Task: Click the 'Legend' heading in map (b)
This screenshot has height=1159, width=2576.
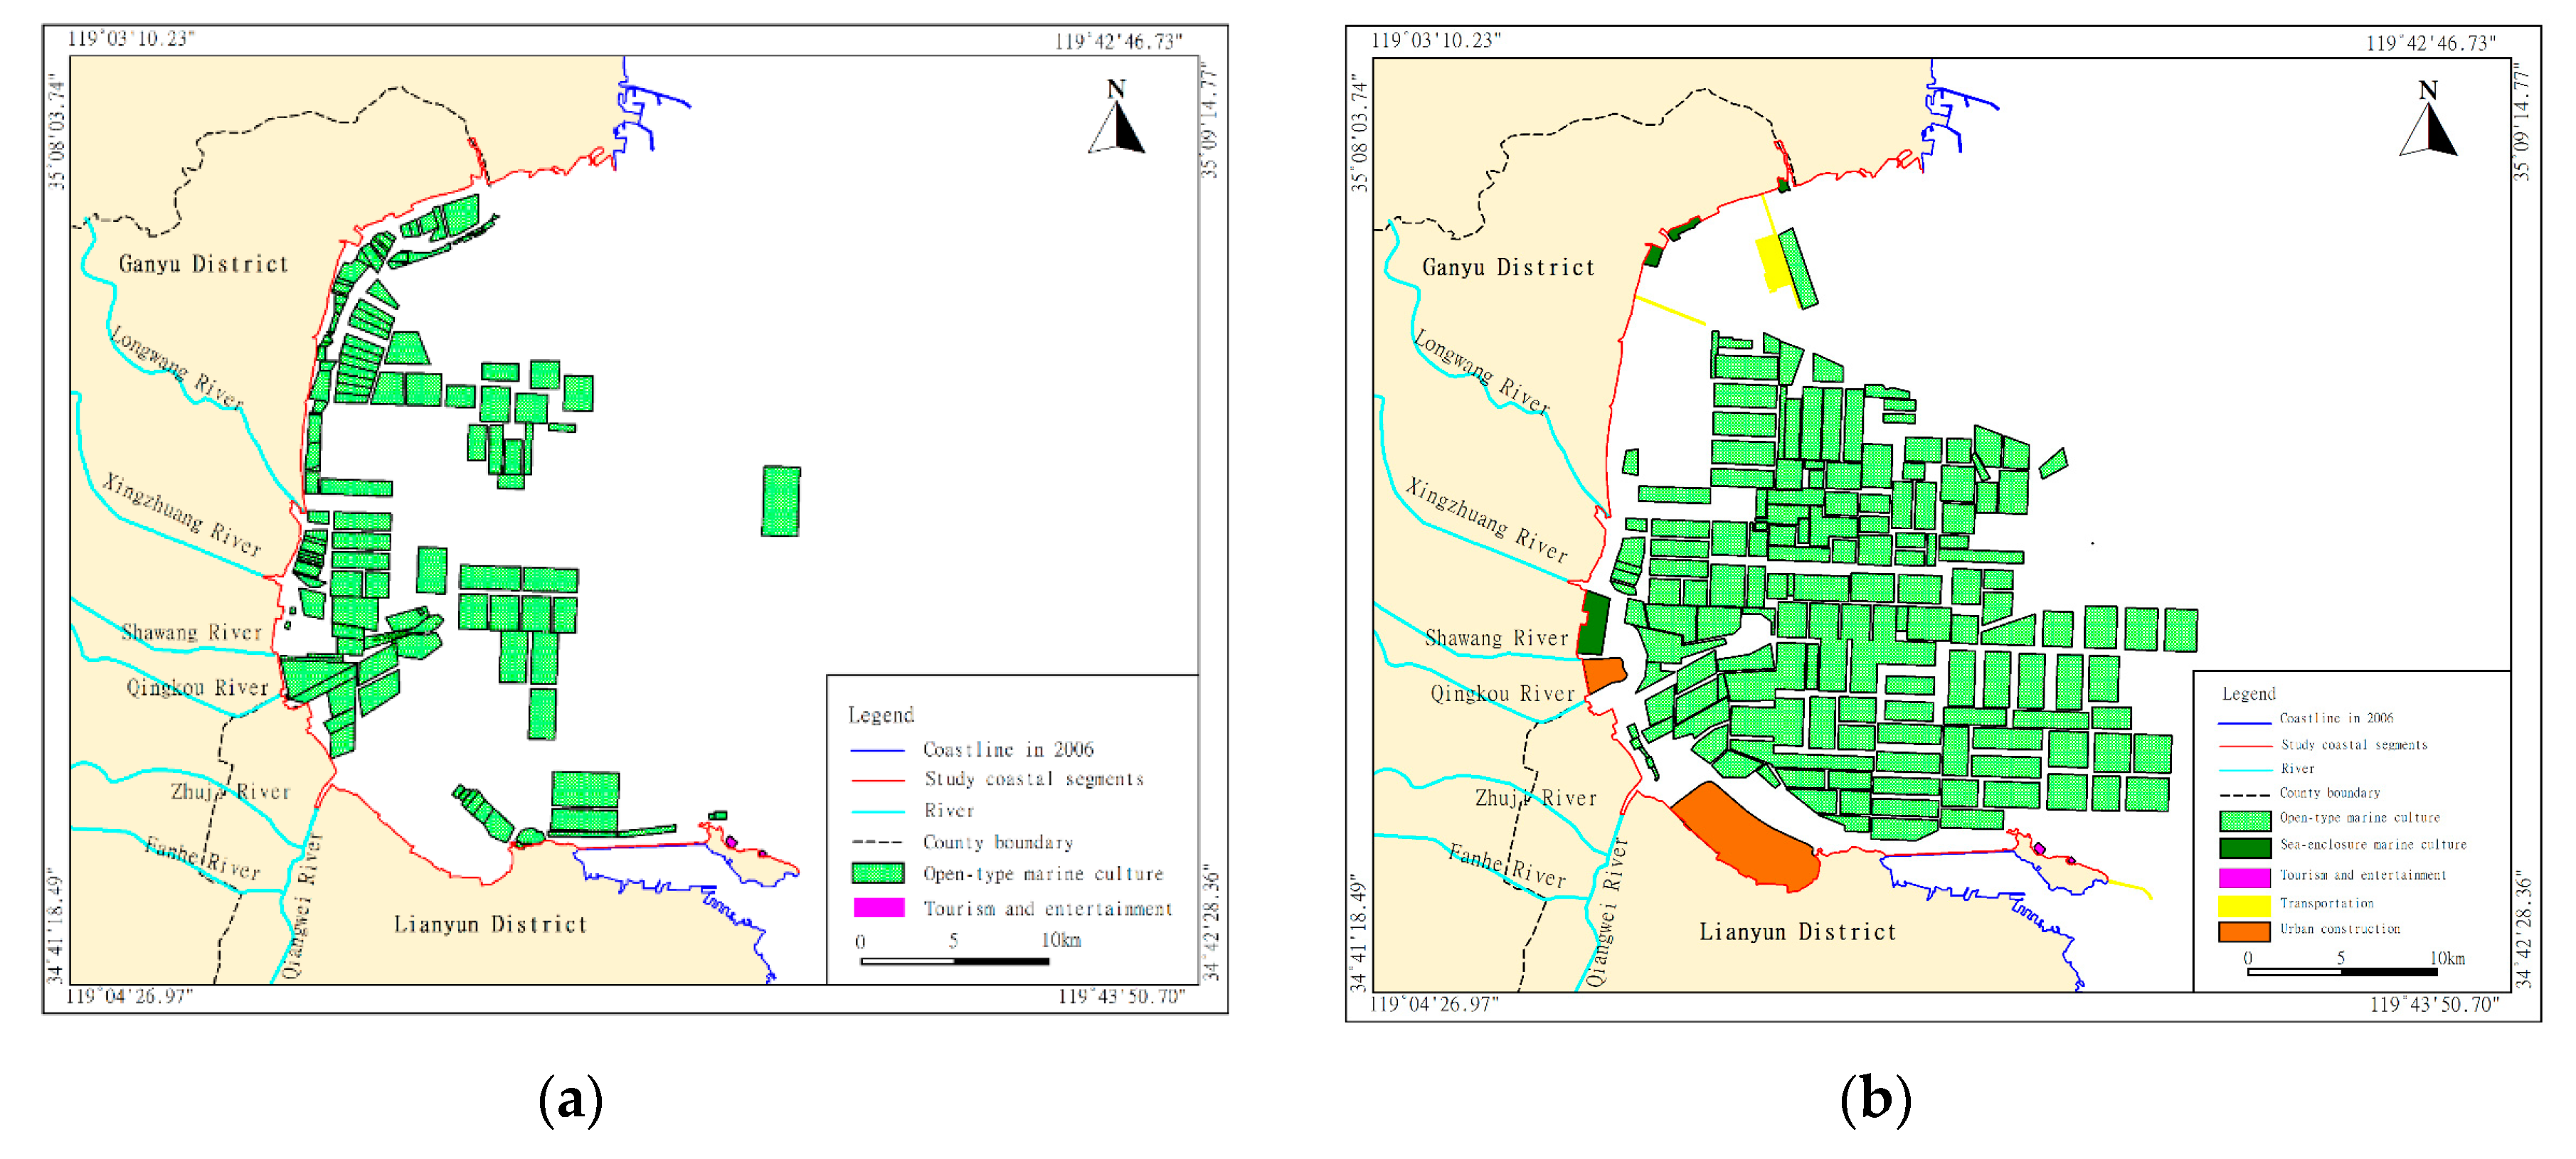Action: [2248, 693]
